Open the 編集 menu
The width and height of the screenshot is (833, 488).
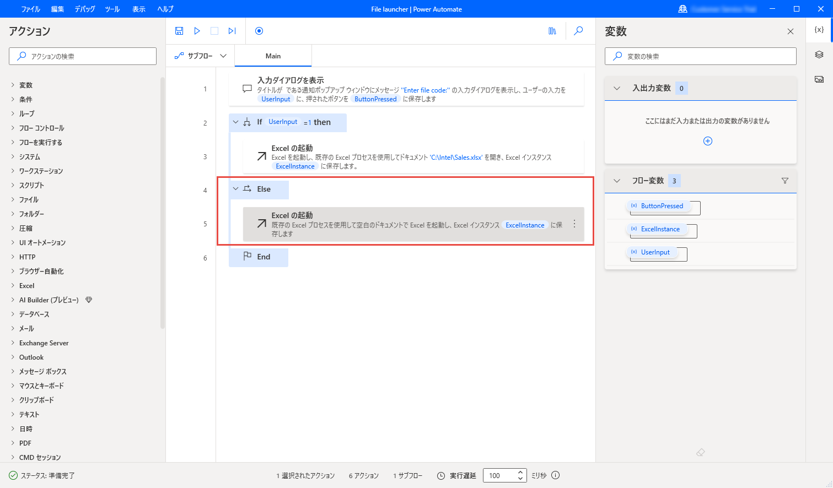57,9
